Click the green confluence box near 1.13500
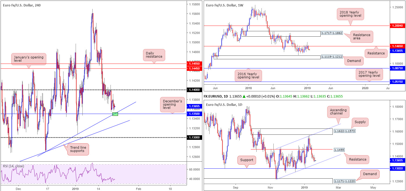Image resolution: width=406 pixels, height=191 pixels. pyautogui.click(x=115, y=114)
